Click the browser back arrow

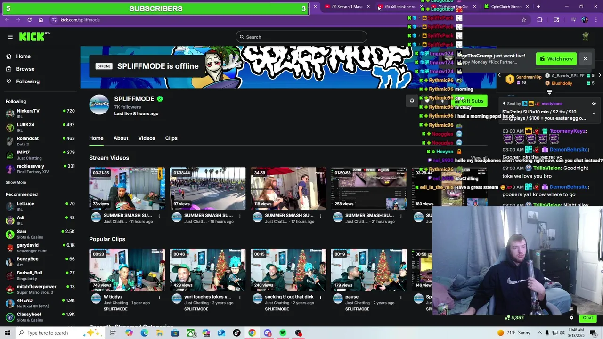click(7, 20)
